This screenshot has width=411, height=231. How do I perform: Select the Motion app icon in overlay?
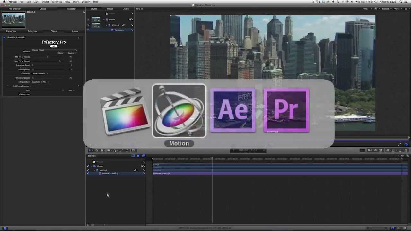coord(179,111)
